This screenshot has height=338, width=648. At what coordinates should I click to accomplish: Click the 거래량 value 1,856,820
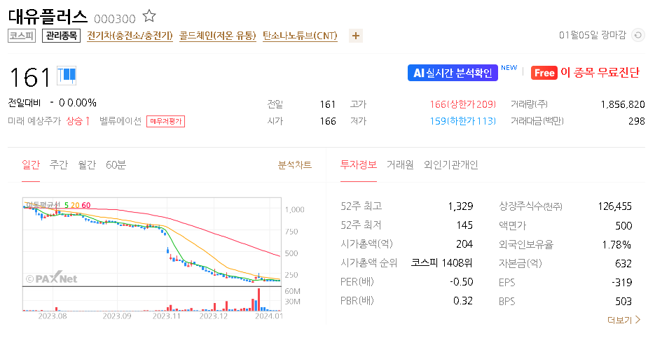coord(622,104)
